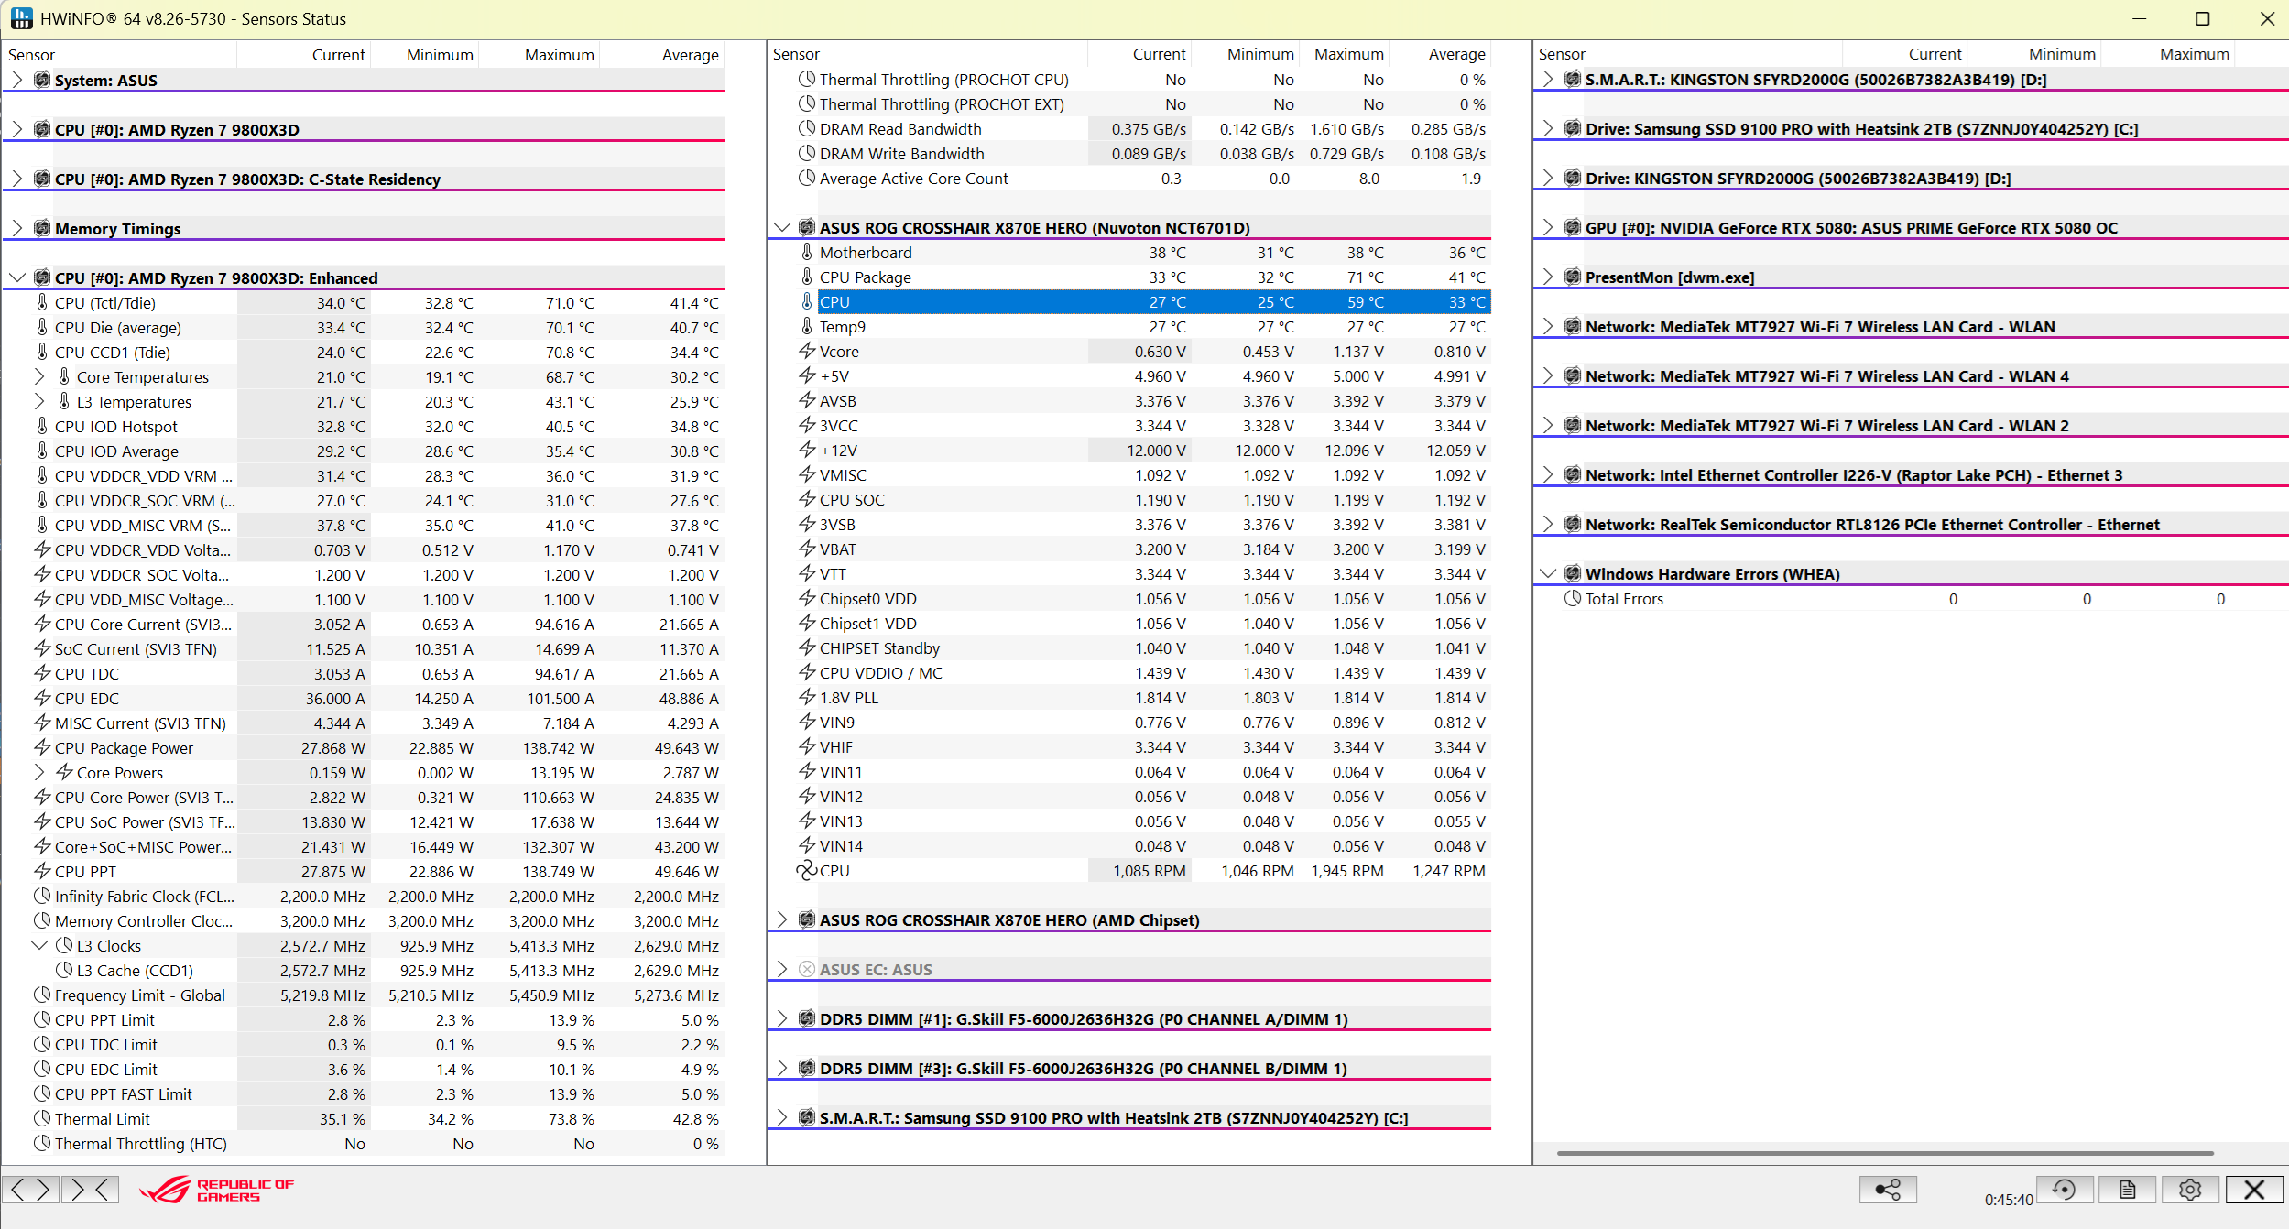
Task: Click the Minimum column header in the right panel
Action: click(2034, 54)
